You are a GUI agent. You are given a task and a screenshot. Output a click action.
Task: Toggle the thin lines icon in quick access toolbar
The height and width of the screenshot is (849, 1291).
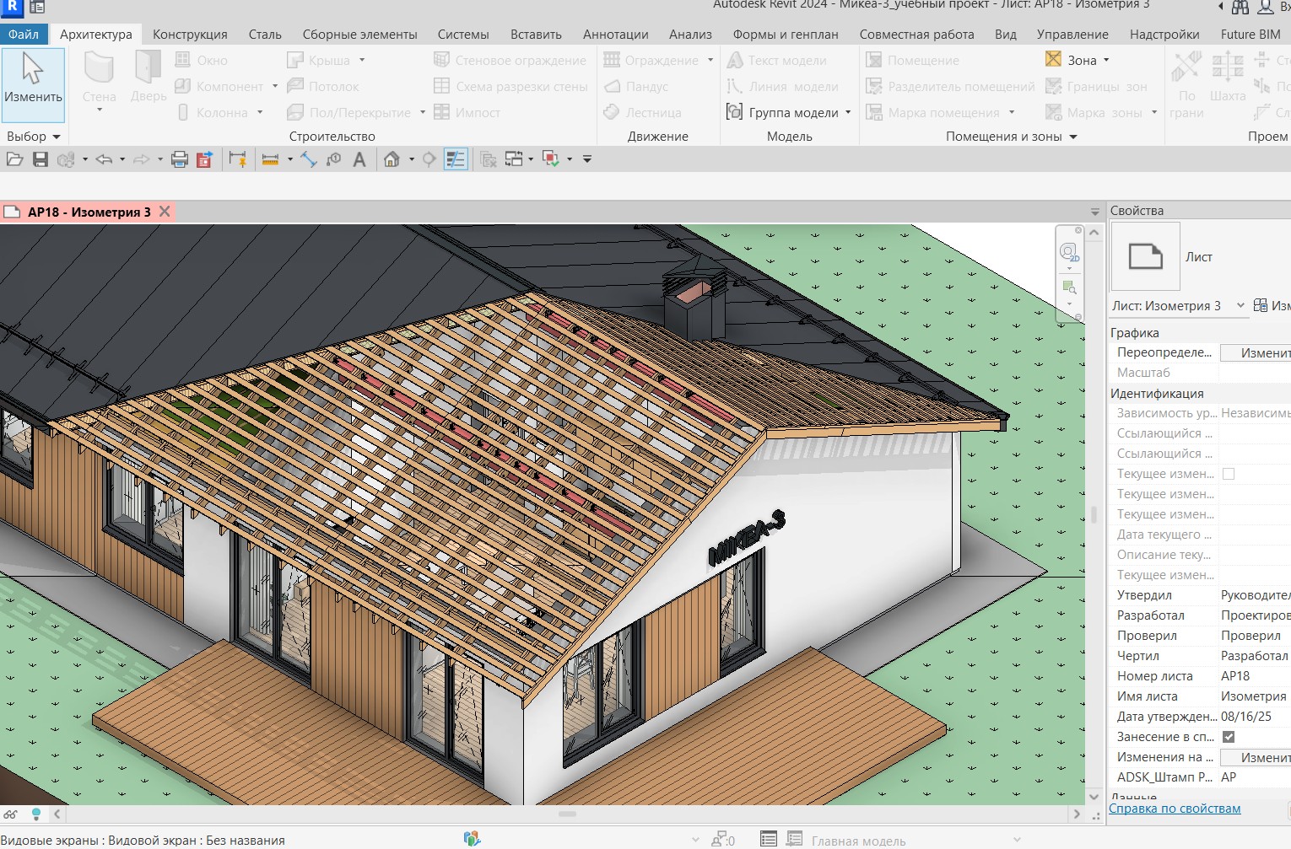click(456, 159)
